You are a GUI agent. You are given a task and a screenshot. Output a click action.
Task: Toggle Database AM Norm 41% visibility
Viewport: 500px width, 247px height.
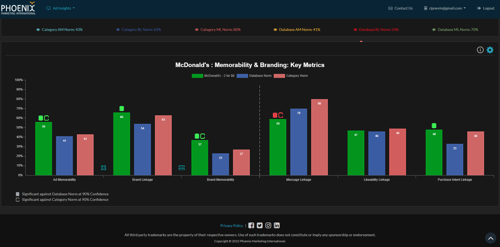tap(297, 30)
